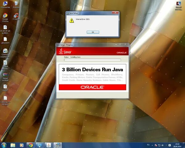Click the 'Installing Java' status text
The image size is (185, 148).
pos(76,57)
